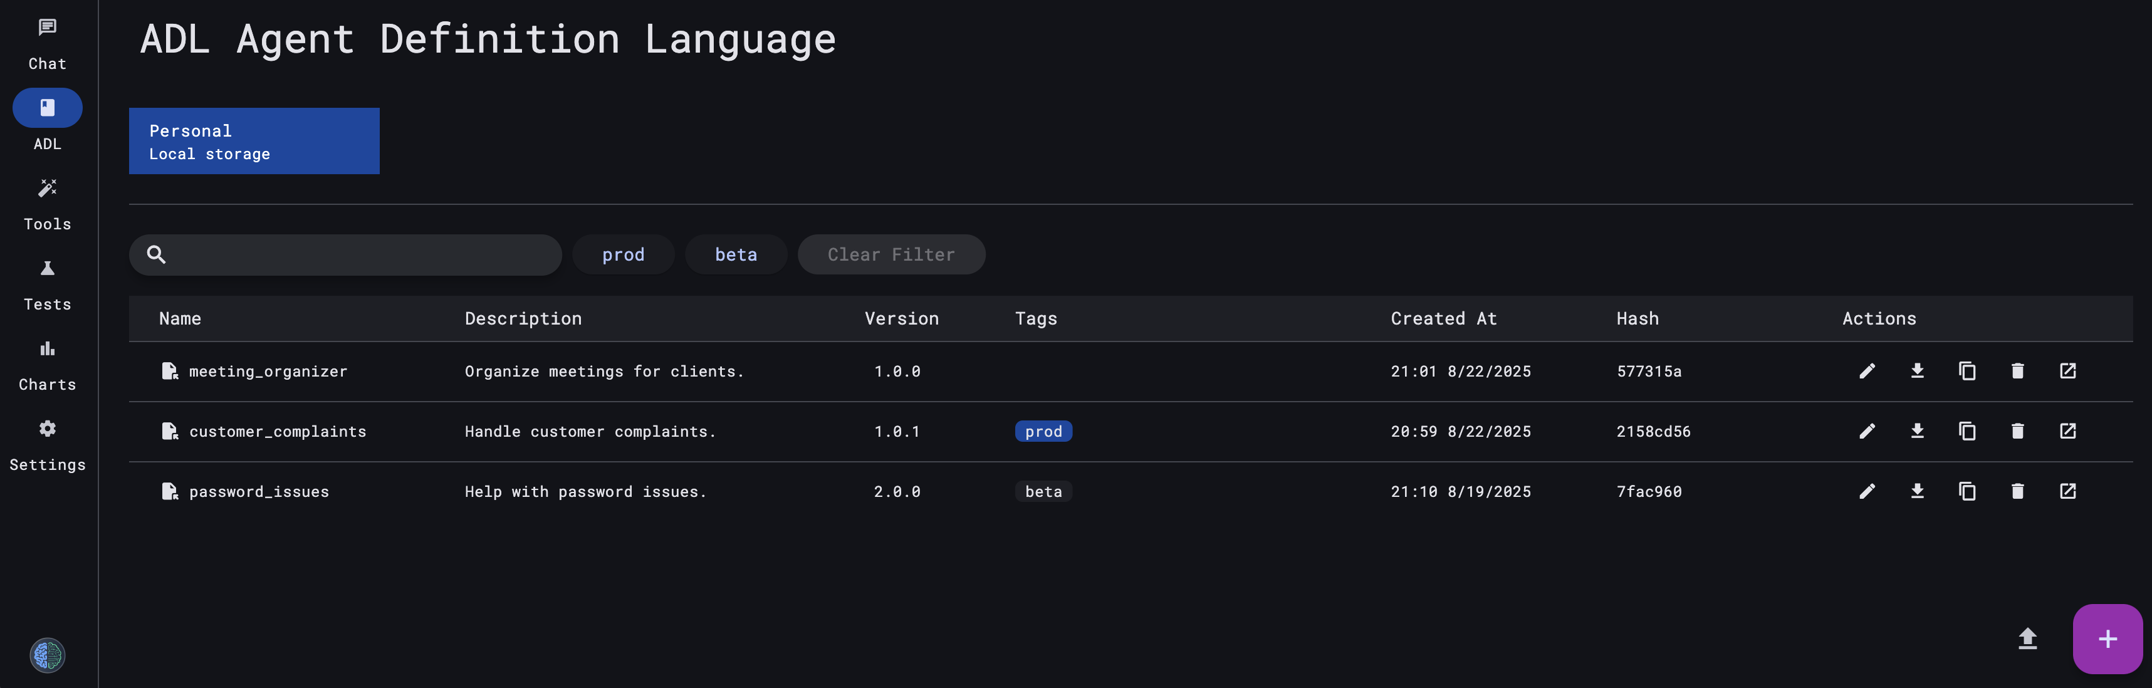The image size is (2152, 688).
Task: Focus the ADL search field
Action: 345,254
